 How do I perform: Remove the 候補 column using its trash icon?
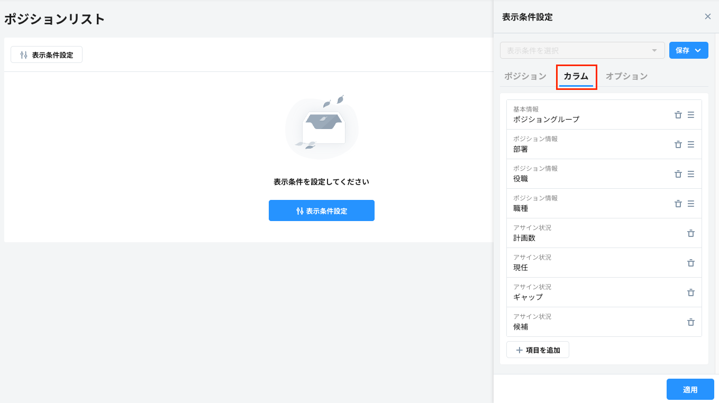coord(691,322)
